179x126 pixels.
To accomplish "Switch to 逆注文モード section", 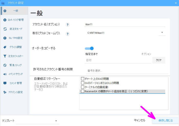I will coord(14,29).
